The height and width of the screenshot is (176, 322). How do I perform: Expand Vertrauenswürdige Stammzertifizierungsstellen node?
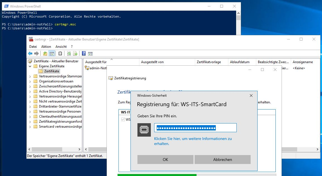point(30,76)
